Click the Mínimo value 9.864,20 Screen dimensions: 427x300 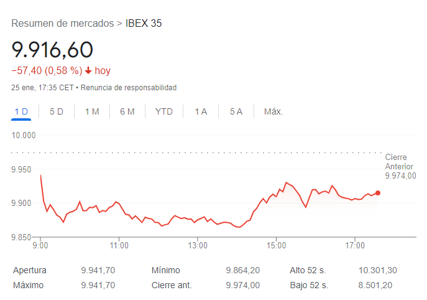click(x=243, y=270)
